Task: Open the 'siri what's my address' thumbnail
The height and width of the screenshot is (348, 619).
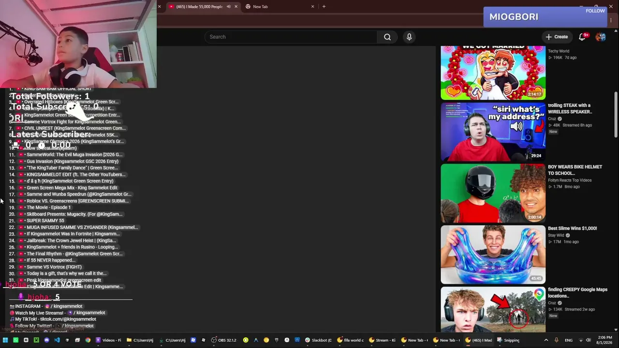Action: [493, 131]
